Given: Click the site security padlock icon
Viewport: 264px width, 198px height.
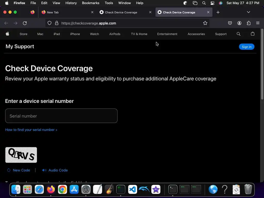Looking at the screenshot, I should [x=57, y=23].
